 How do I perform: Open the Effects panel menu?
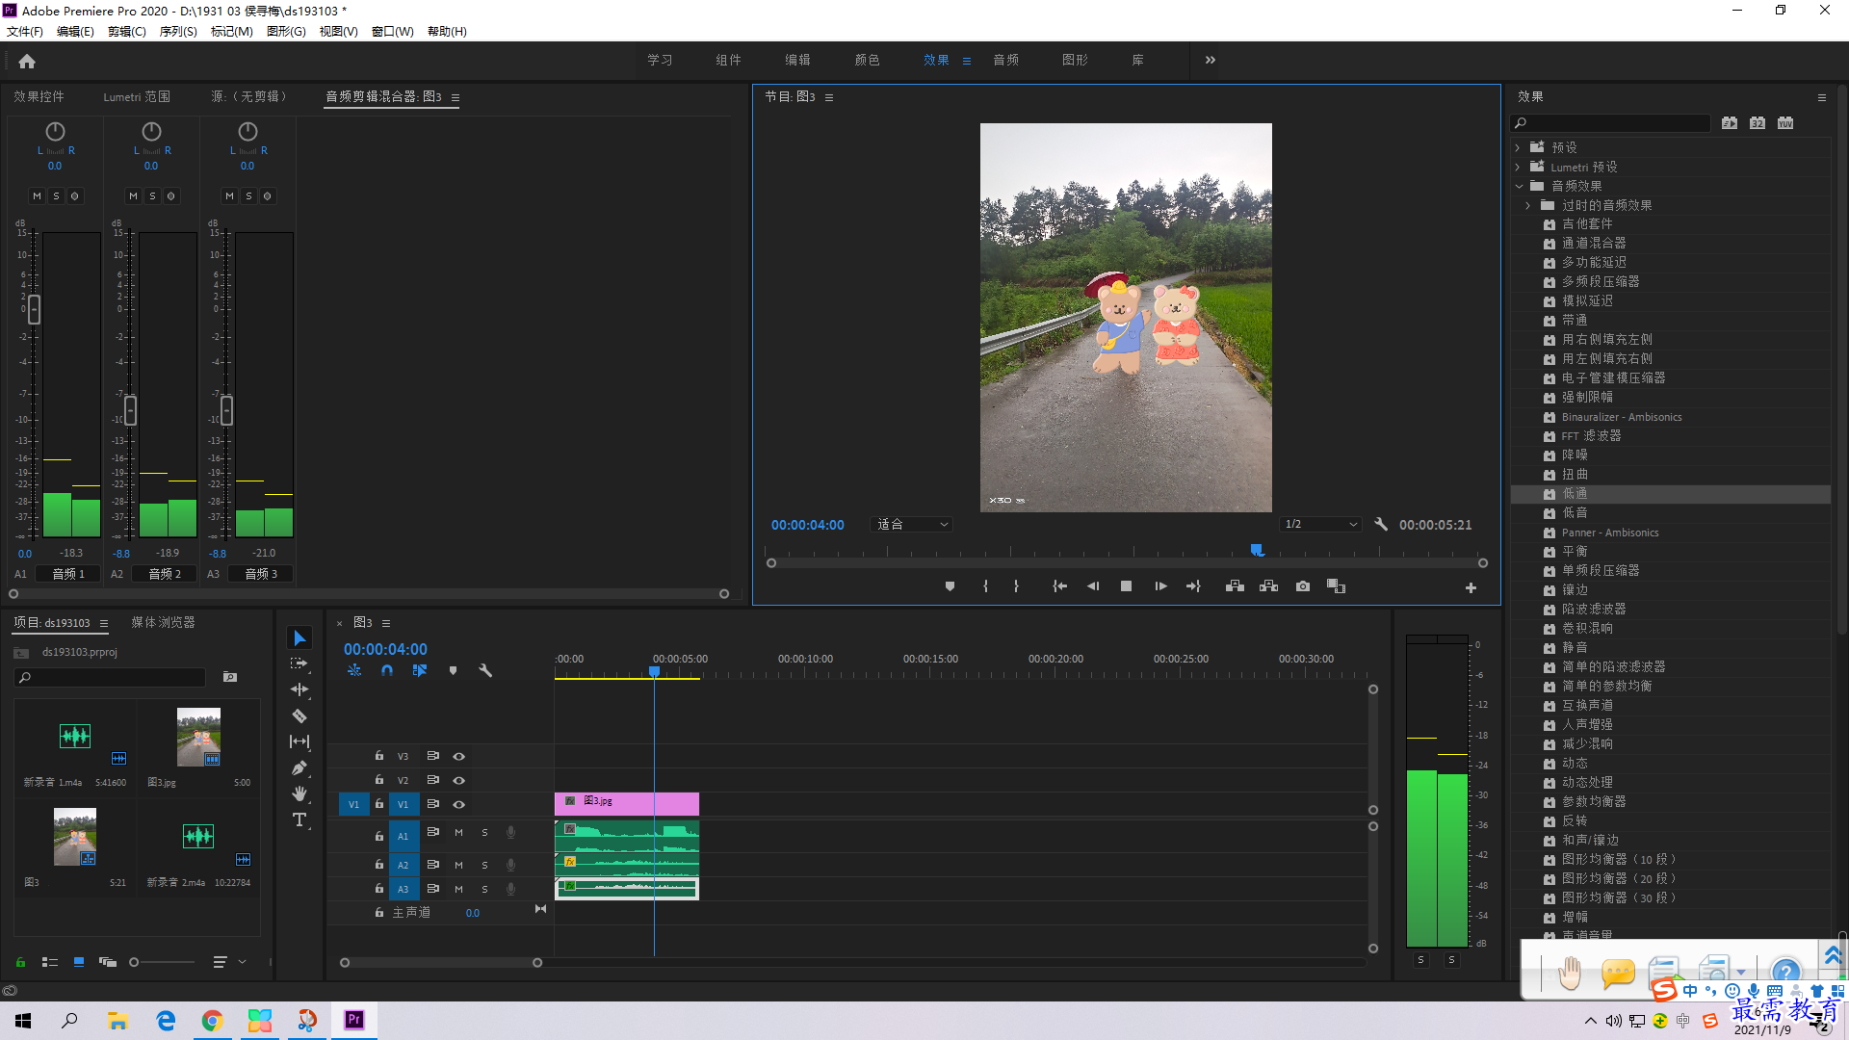pos(1821,97)
